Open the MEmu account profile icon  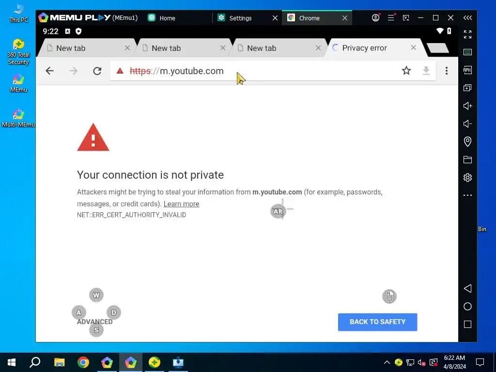click(x=376, y=17)
